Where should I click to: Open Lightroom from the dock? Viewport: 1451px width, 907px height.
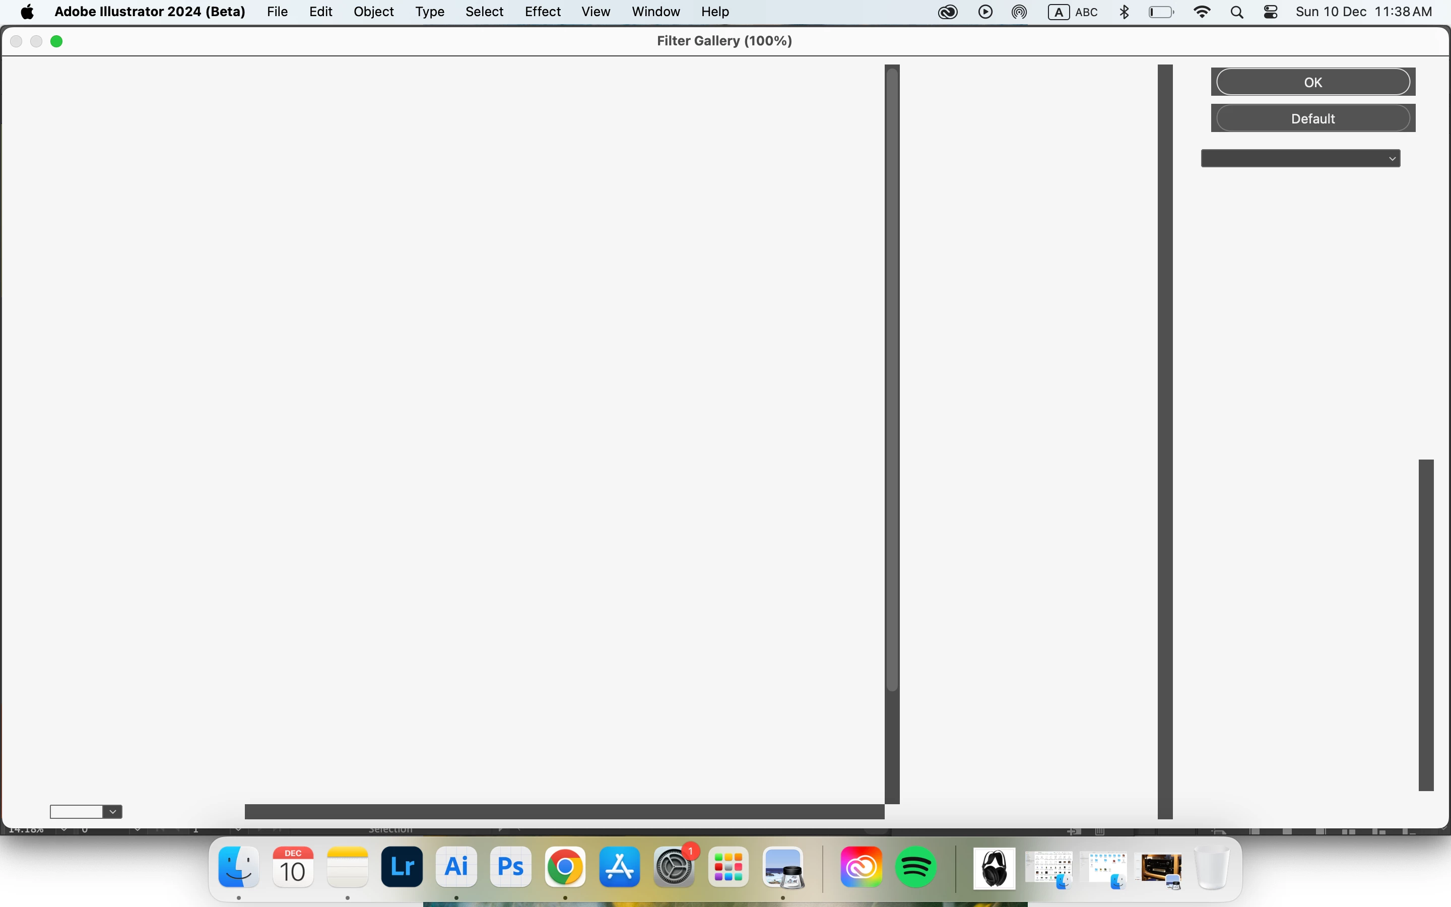(x=402, y=867)
